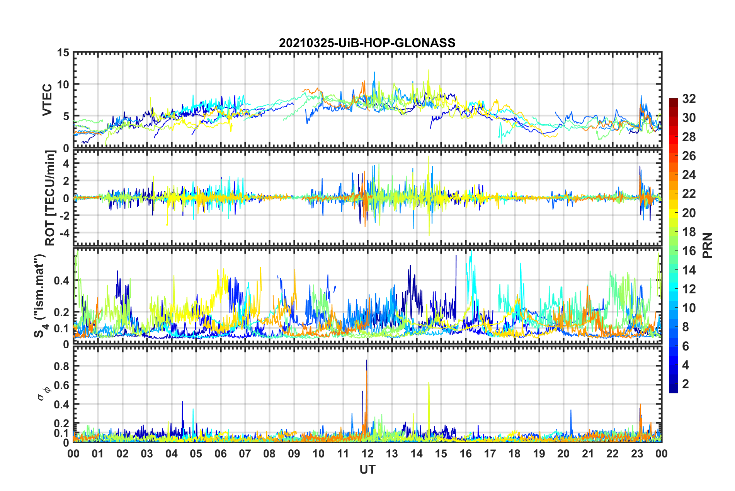The image size is (735, 491).
Task: Click the x-axis tick label 17
Action: click(490, 454)
